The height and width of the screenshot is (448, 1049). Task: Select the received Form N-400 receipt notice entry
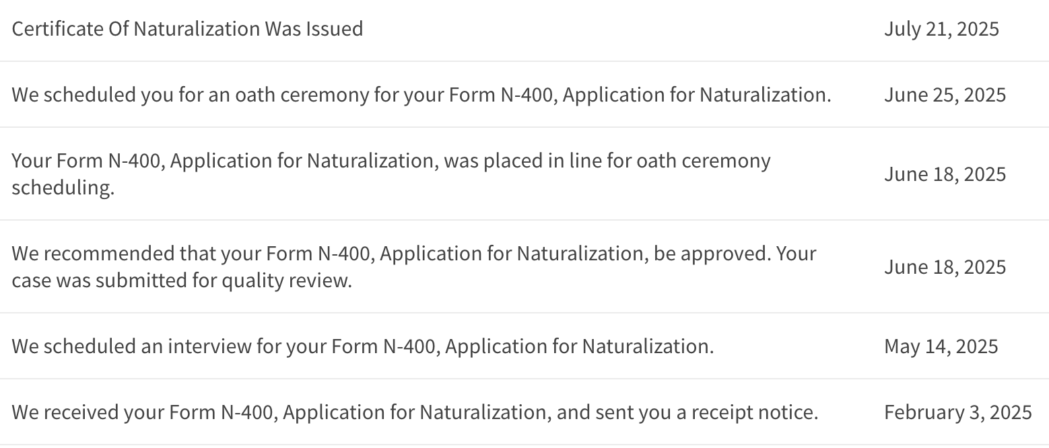[x=415, y=412]
